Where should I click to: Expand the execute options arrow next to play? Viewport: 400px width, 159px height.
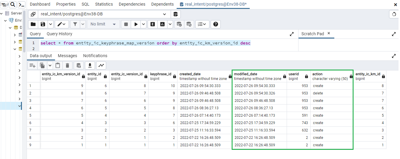tap(143, 24)
